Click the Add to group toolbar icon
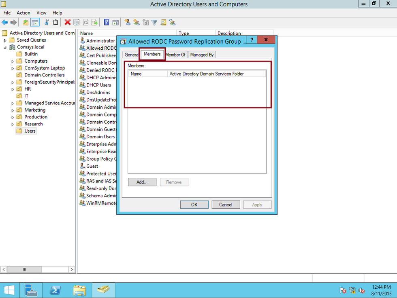Image resolution: width=397 pixels, height=298 pixels. 173,23
